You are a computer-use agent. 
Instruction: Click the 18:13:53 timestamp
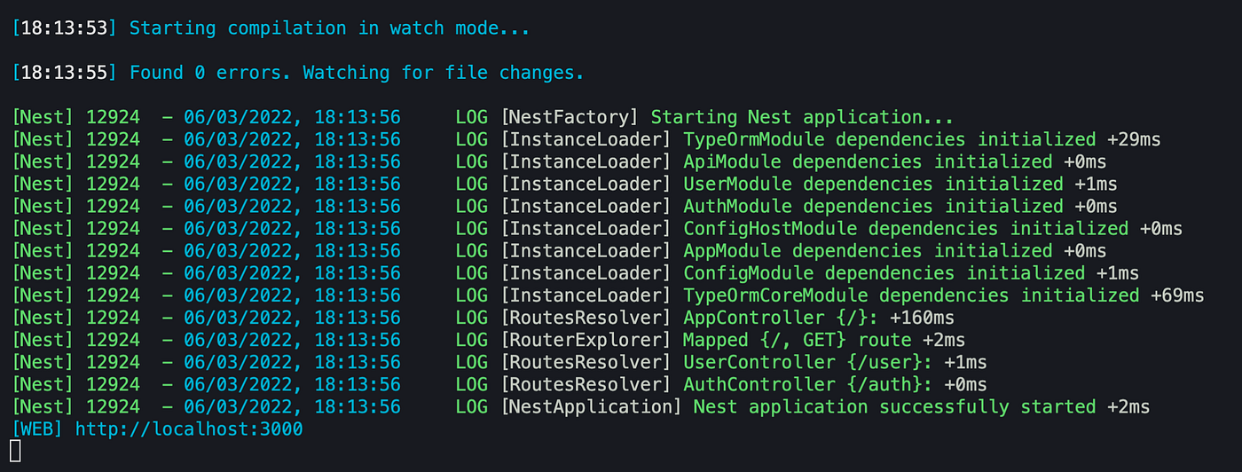(x=64, y=28)
